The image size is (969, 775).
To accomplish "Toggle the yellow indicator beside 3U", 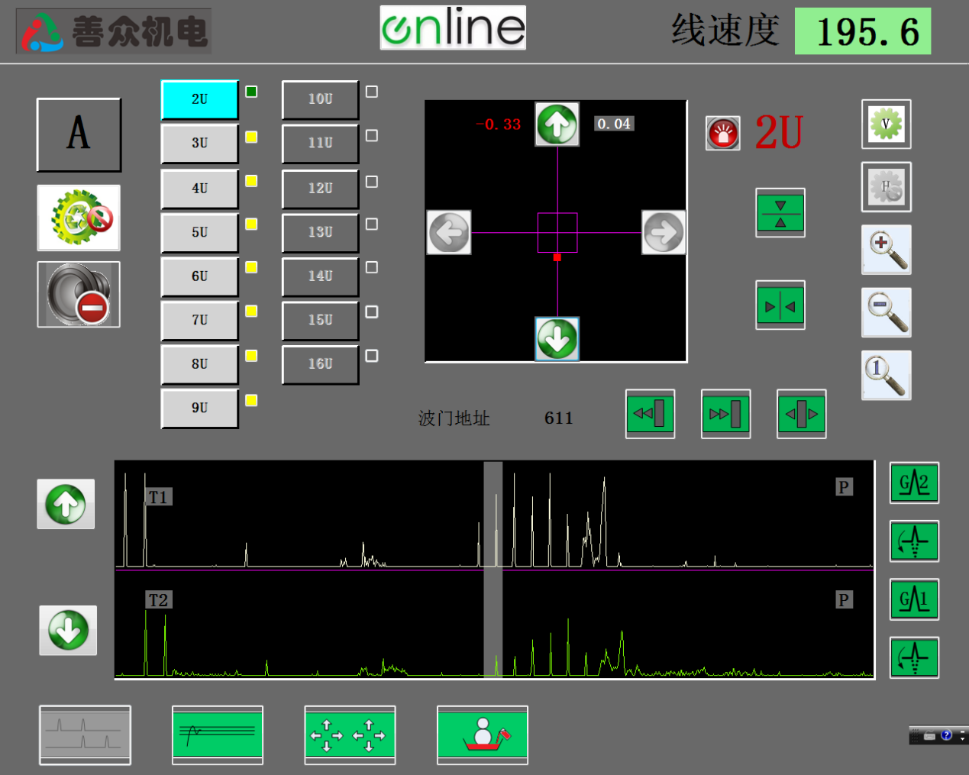I will tap(251, 137).
